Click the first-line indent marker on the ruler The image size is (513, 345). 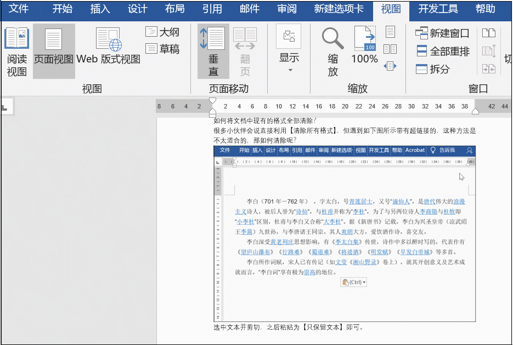coord(211,101)
